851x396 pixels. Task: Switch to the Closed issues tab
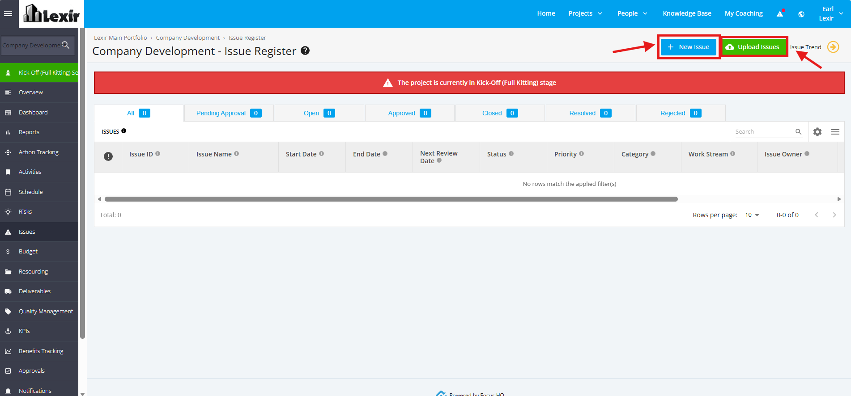pos(500,113)
